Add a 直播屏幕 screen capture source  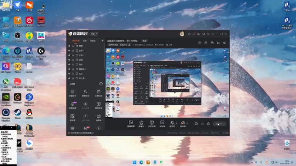click(x=131, y=124)
